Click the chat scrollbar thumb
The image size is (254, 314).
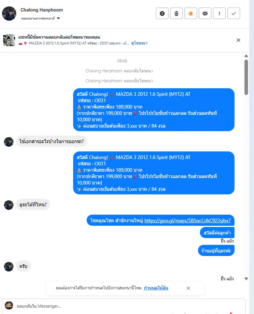click(246, 77)
